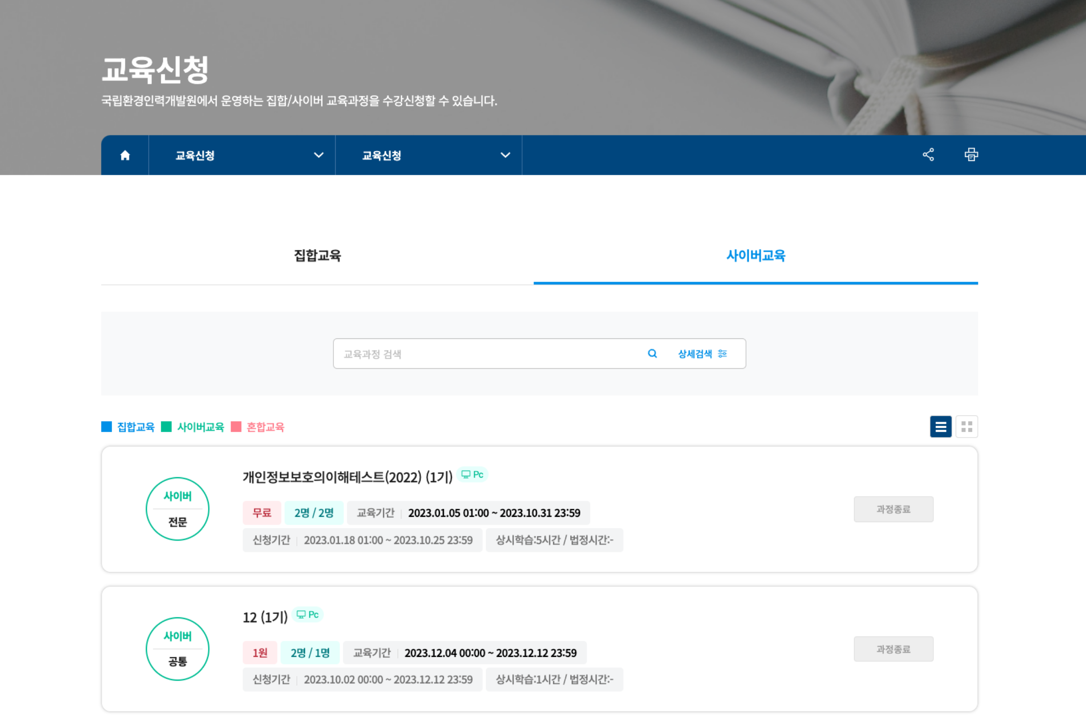1086x716 pixels.
Task: Switch to list view
Action: point(940,426)
